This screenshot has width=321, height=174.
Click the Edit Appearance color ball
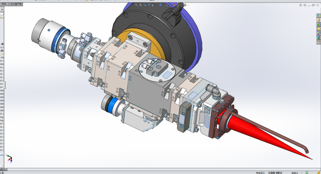(x=174, y=5)
